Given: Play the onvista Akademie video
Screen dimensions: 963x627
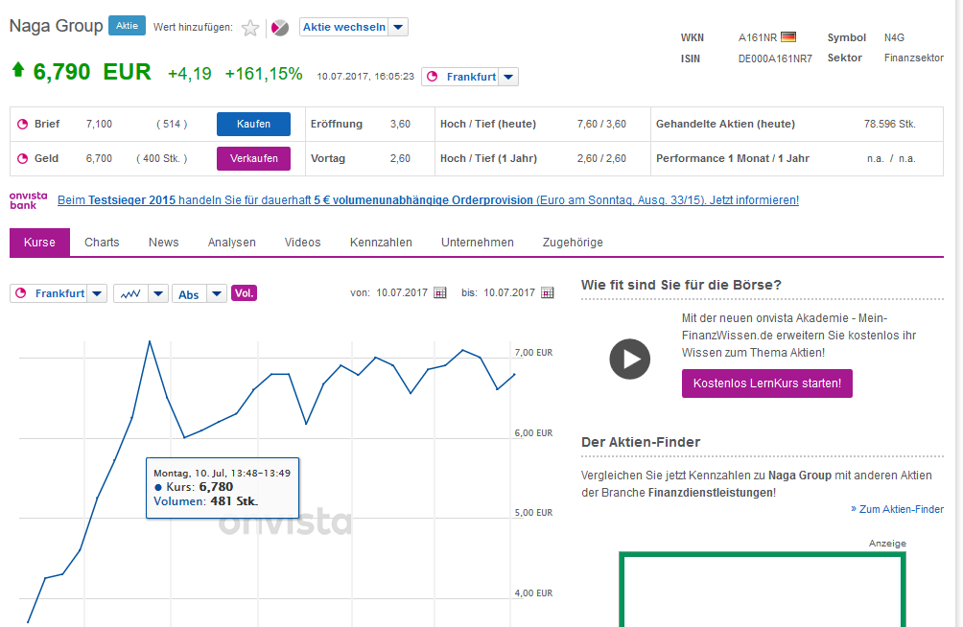Looking at the screenshot, I should click(629, 359).
